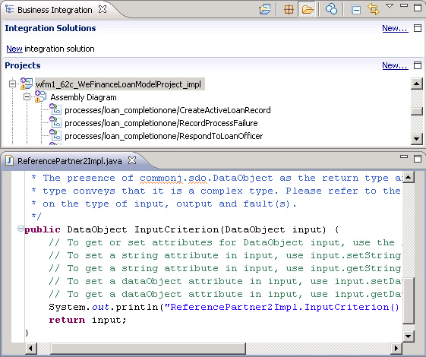Collapse the InputCriterion method fold marker
The height and width of the screenshot is (357, 426).
(x=21, y=228)
